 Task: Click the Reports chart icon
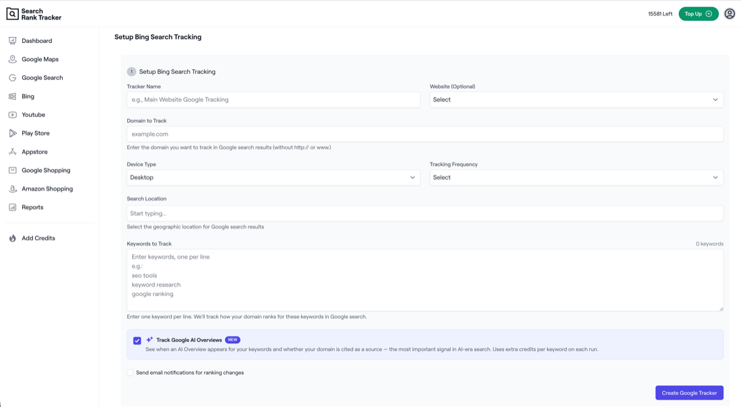tap(13, 207)
